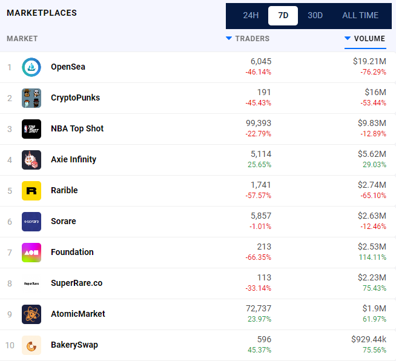Open the Foundation marketplace link
396x361 pixels.
point(72,252)
